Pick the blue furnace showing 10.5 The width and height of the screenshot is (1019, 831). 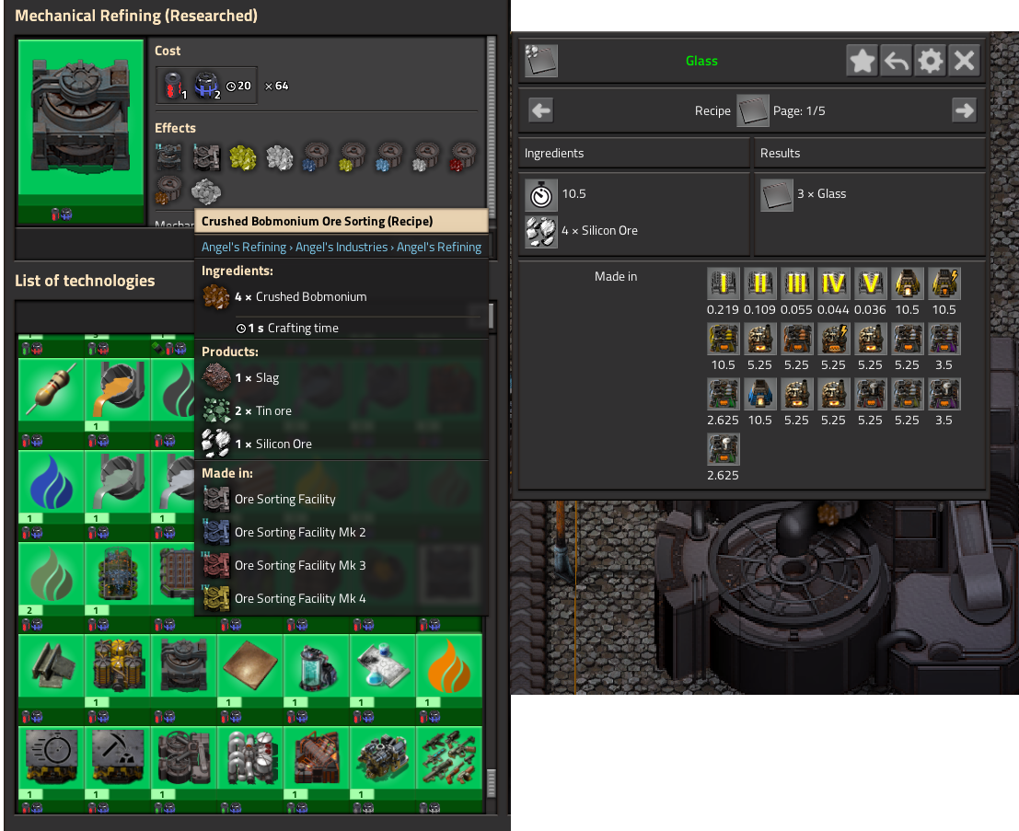(x=759, y=394)
